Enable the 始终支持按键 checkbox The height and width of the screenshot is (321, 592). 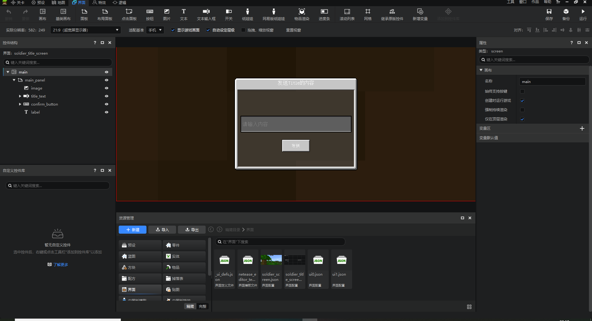pyautogui.click(x=522, y=91)
